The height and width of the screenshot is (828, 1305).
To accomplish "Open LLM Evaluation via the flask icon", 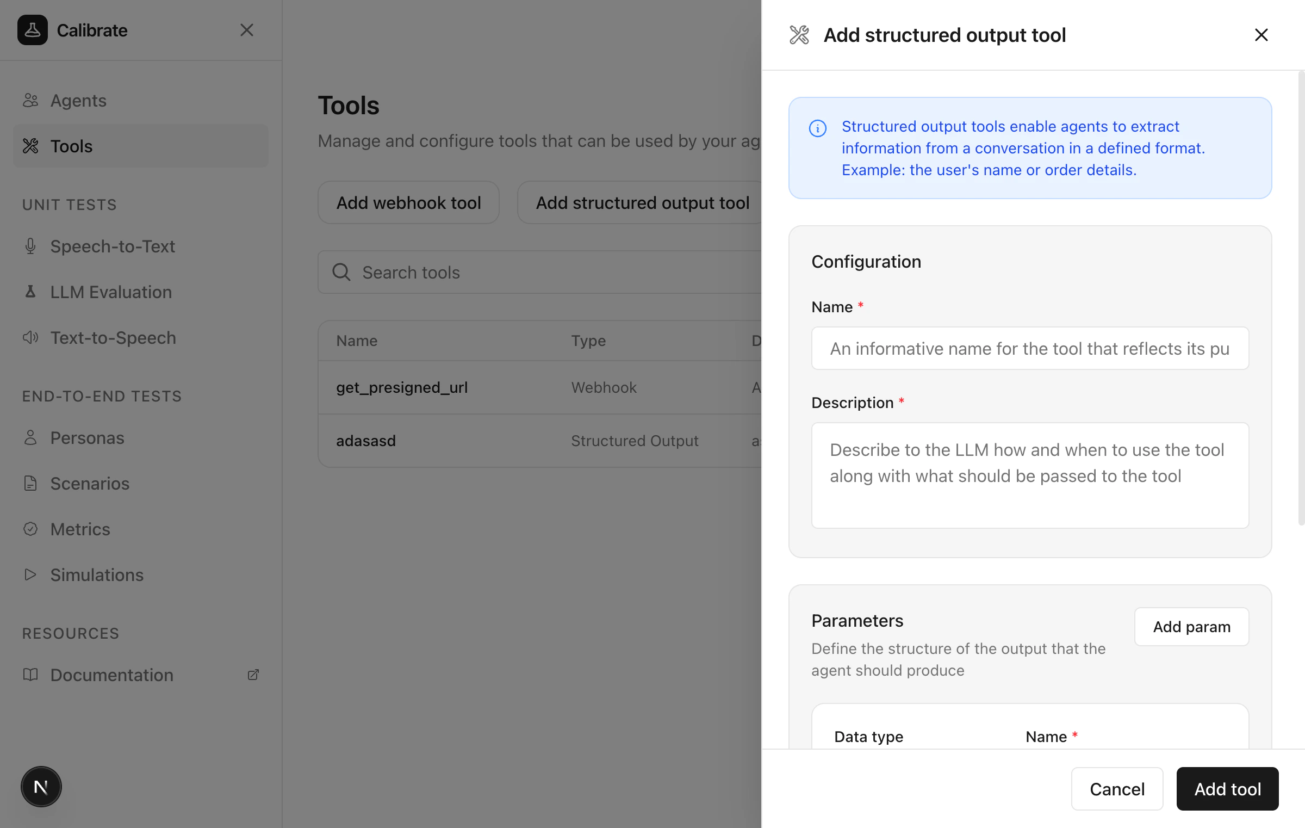I will coord(30,292).
